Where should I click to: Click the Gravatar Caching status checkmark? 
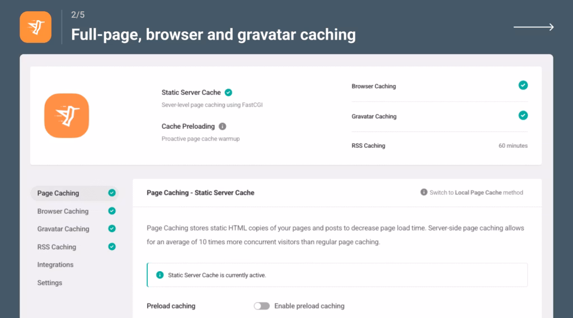coord(523,115)
